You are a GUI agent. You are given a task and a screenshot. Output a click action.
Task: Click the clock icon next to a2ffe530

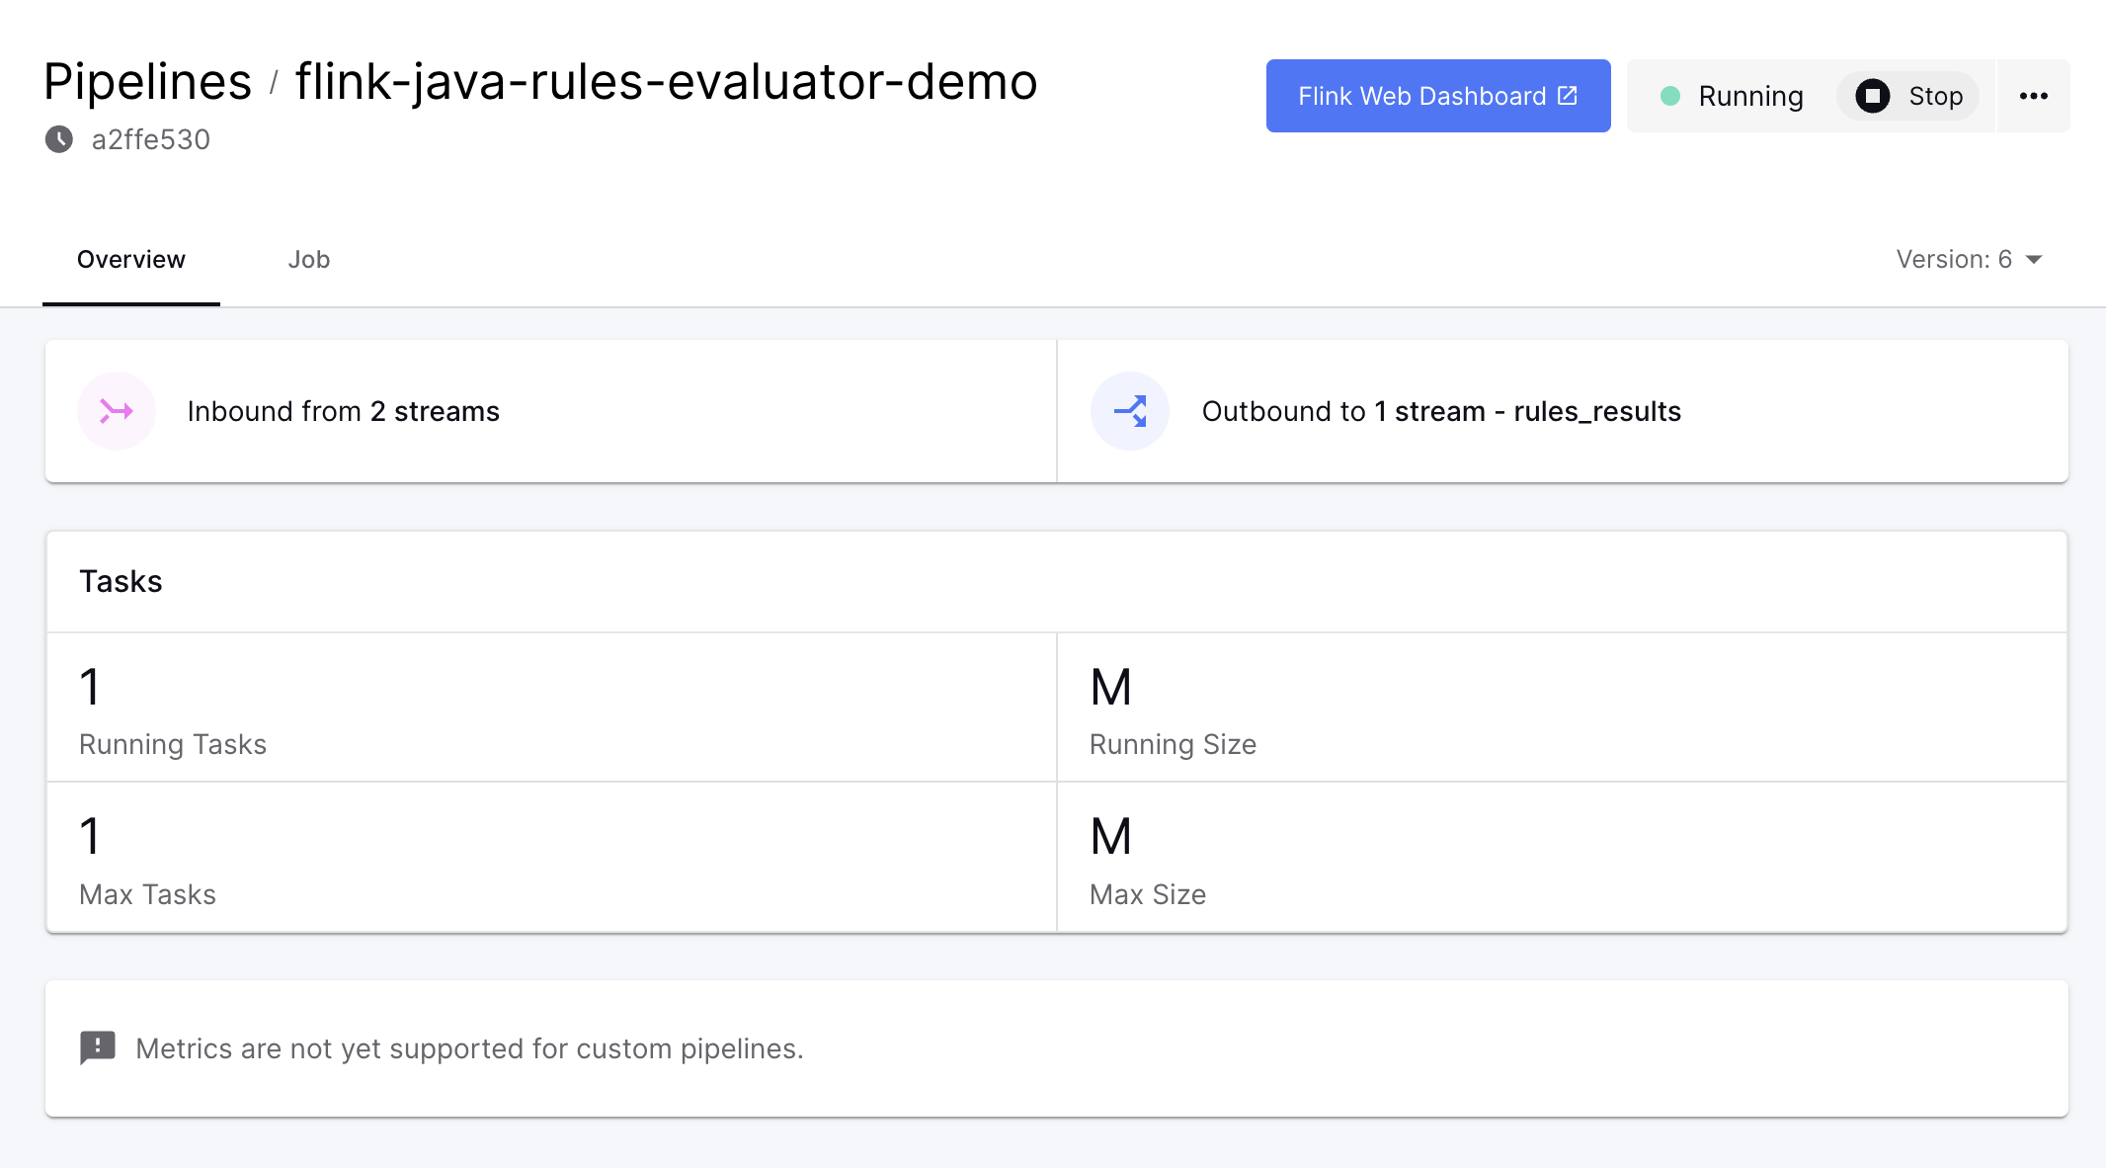pos(58,139)
